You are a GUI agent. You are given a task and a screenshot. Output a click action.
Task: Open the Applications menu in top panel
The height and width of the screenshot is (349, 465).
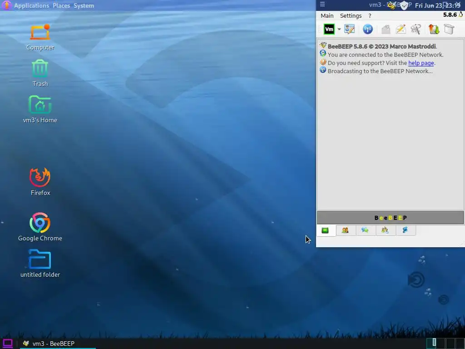(31, 5)
